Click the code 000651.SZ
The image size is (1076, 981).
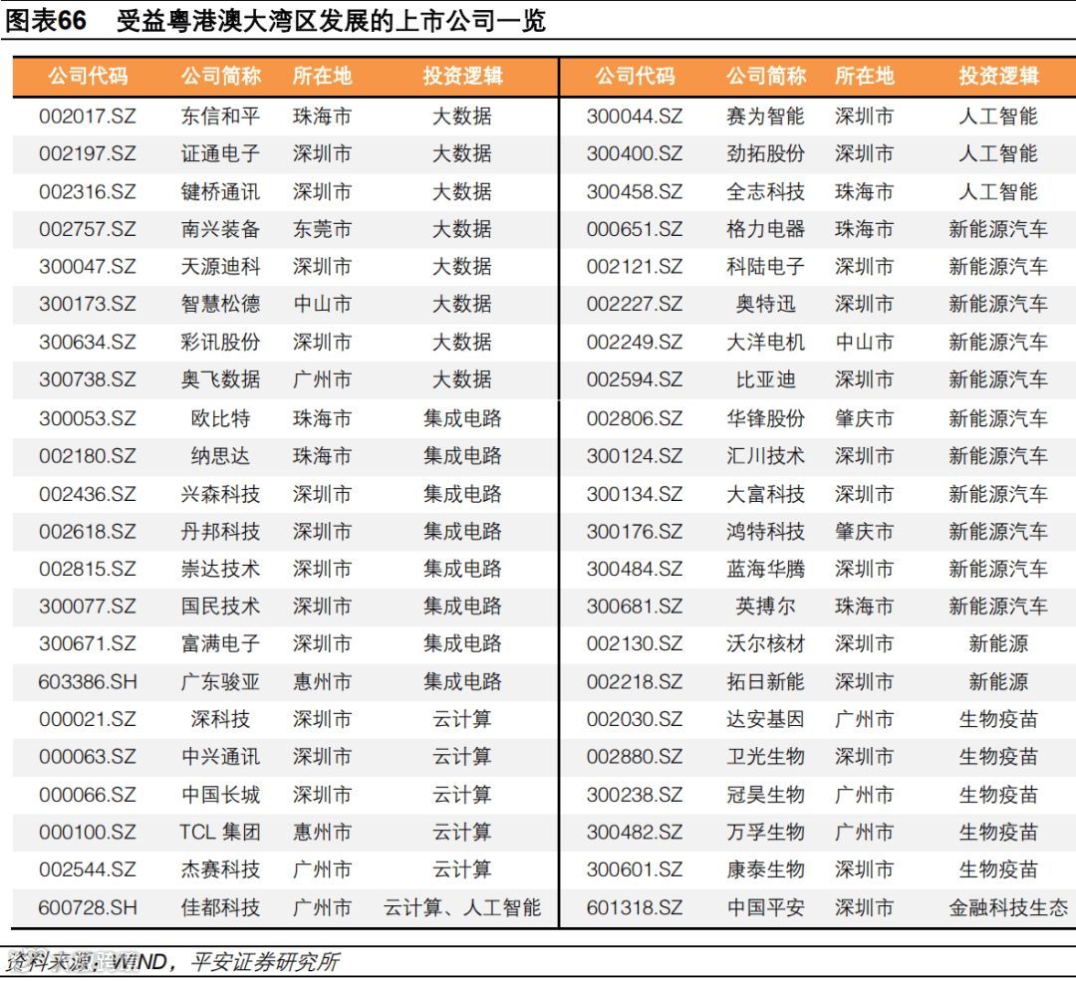(x=635, y=229)
